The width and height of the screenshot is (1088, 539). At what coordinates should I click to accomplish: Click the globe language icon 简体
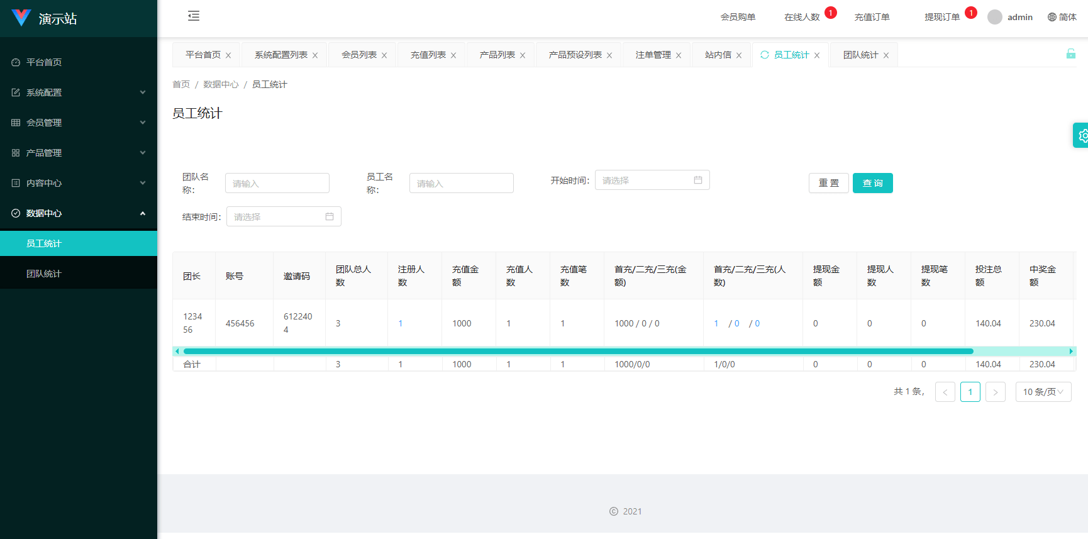coord(1052,17)
